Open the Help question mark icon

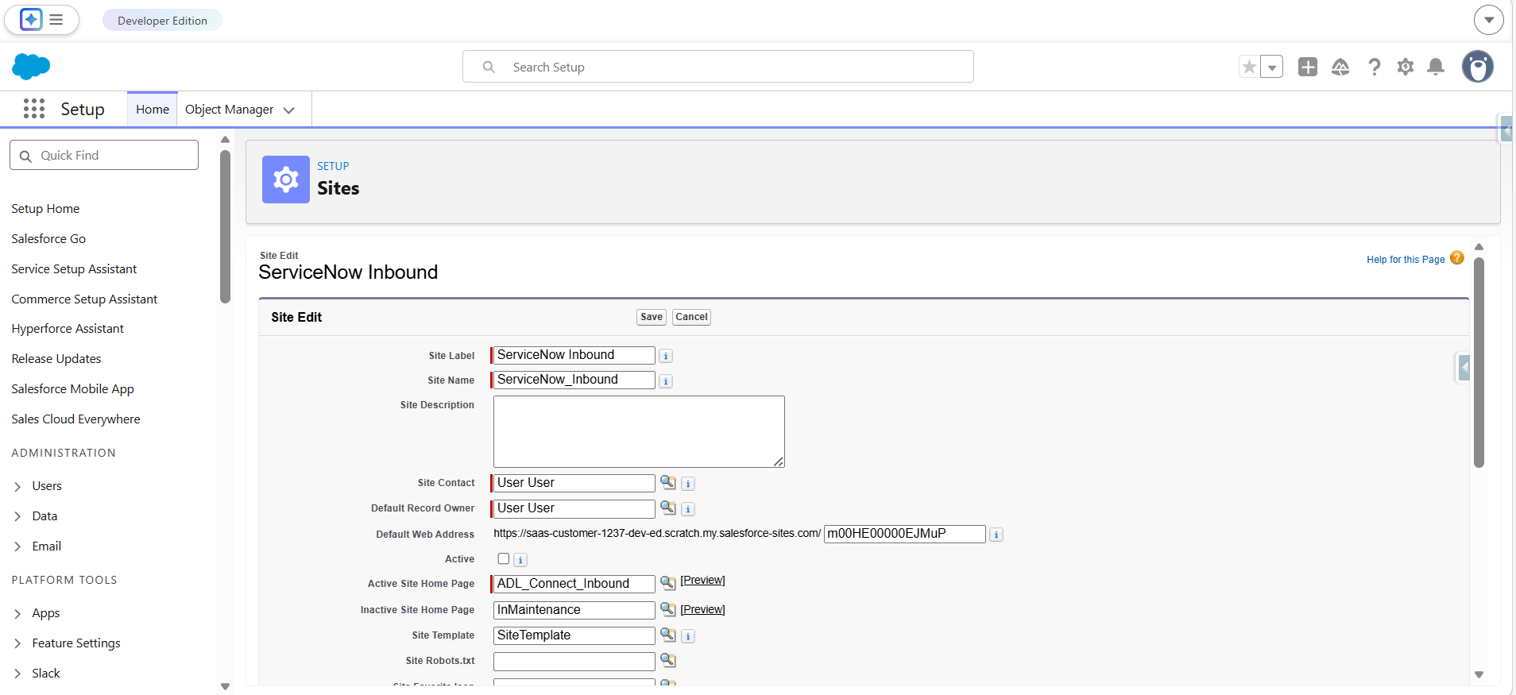(x=1375, y=67)
